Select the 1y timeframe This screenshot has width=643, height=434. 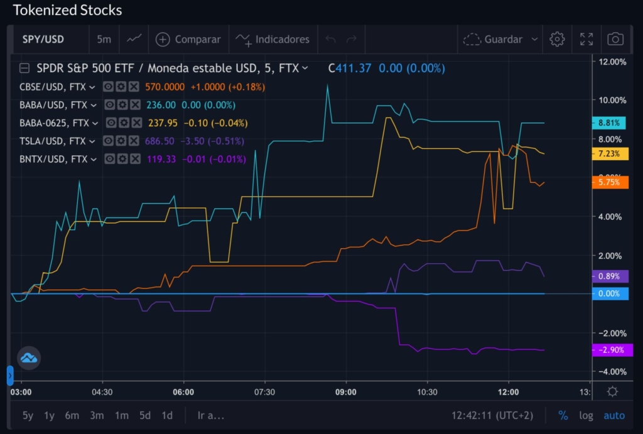coord(49,415)
